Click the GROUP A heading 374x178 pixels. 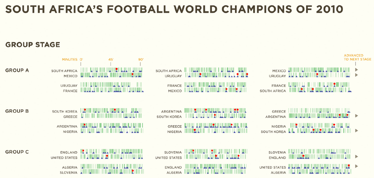click(x=17, y=70)
